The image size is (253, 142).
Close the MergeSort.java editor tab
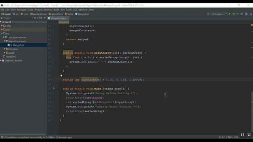click(x=68, y=18)
